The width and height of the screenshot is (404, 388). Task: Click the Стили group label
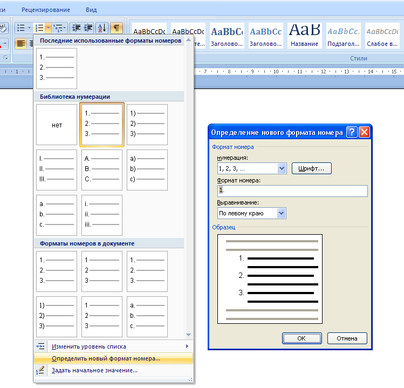click(358, 58)
